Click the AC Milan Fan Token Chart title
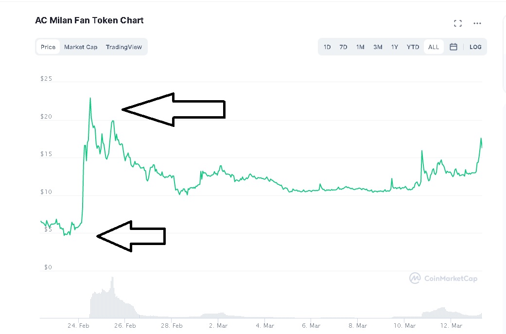This screenshot has width=506, height=334. pyautogui.click(x=89, y=20)
